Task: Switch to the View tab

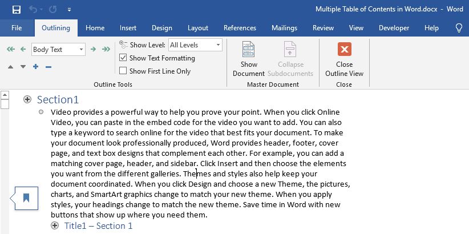Action: [356, 28]
